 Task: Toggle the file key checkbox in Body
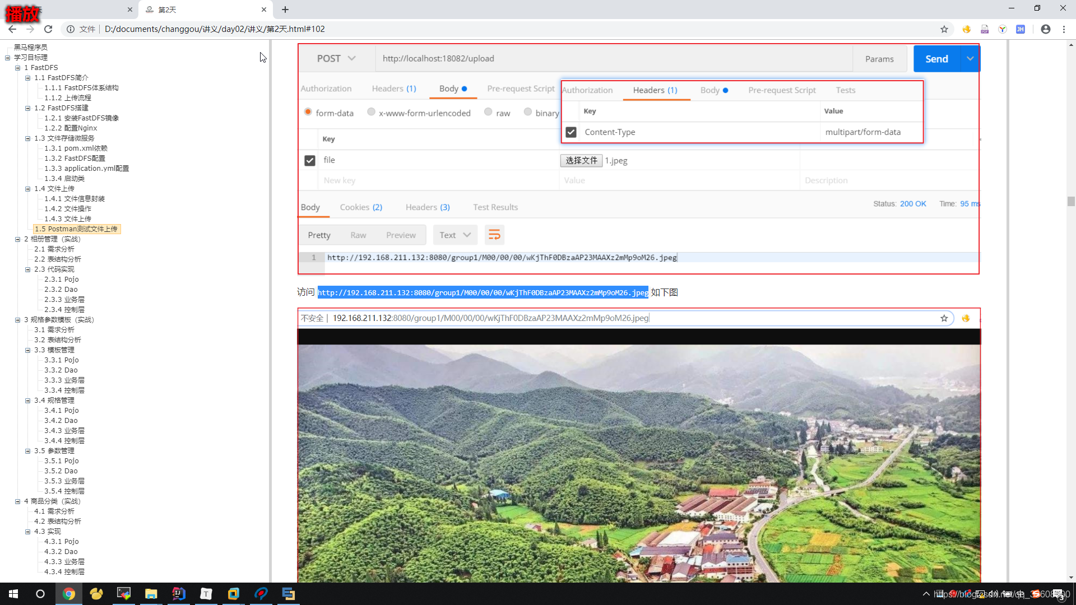[x=310, y=160]
